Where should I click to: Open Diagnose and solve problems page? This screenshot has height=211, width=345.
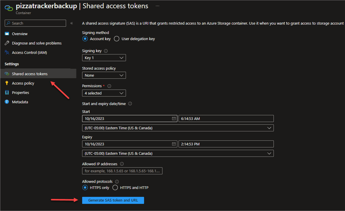click(x=36, y=43)
